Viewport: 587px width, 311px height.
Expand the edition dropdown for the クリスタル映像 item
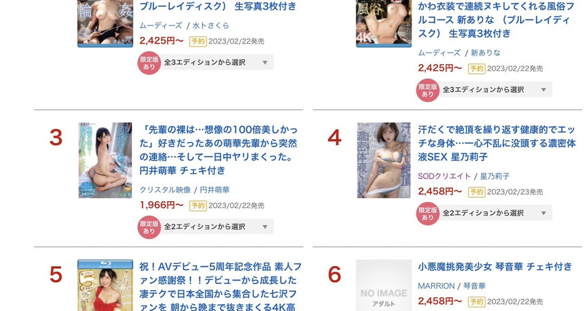click(x=217, y=227)
